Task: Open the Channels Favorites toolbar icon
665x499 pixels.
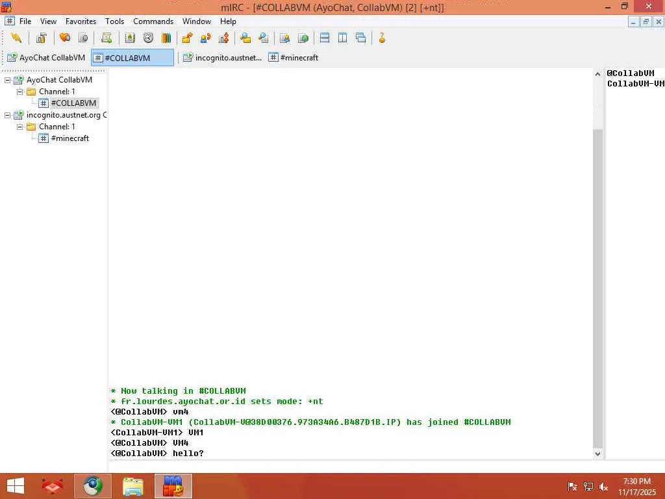Action: [x=64, y=38]
